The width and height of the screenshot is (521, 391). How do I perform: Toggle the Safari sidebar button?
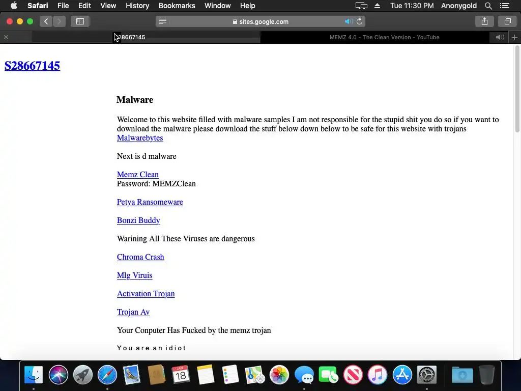[80, 21]
